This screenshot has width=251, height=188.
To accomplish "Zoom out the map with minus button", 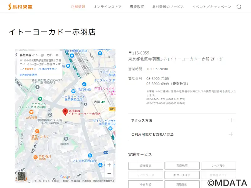I will pos(109,173).
